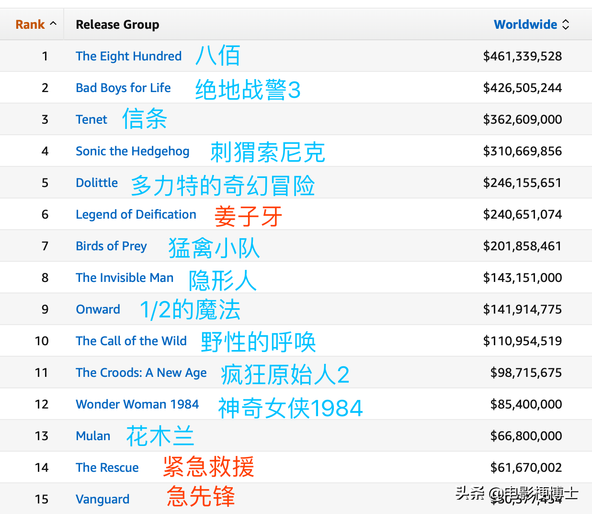Select the $201,858,461 worldwide gross value
592x514 pixels.
[x=523, y=246]
